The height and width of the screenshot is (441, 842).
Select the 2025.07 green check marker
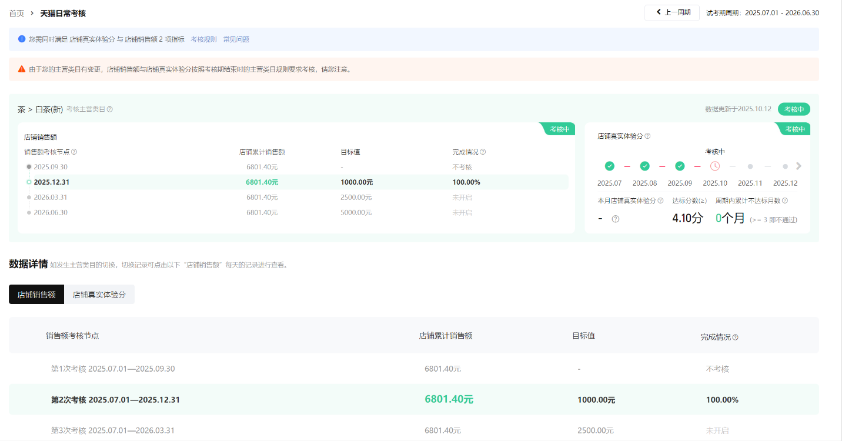click(610, 166)
